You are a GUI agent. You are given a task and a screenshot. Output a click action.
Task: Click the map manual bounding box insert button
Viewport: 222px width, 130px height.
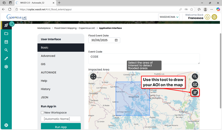pos(195,84)
